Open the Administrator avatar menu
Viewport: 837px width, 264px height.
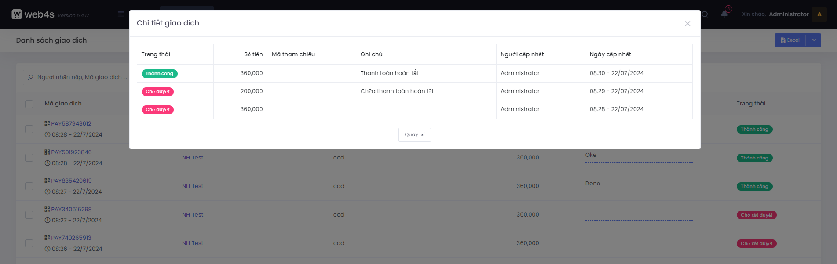coord(819,14)
